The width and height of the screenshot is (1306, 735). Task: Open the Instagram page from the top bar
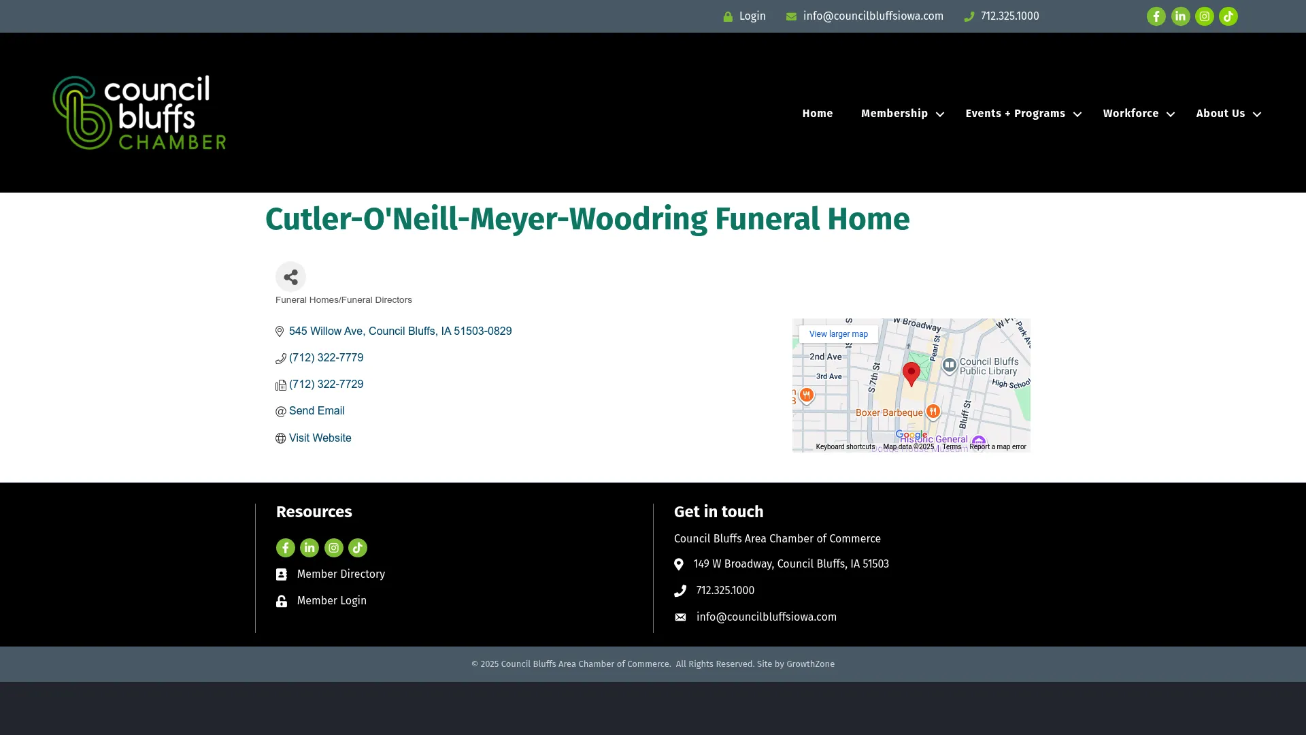point(1204,16)
